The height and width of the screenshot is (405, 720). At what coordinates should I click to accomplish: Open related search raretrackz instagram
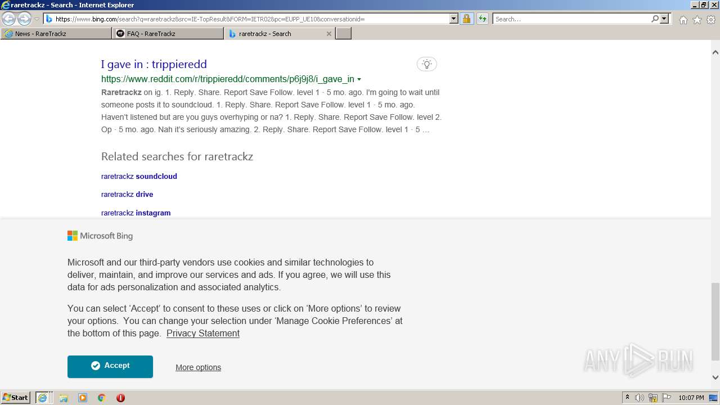136,213
